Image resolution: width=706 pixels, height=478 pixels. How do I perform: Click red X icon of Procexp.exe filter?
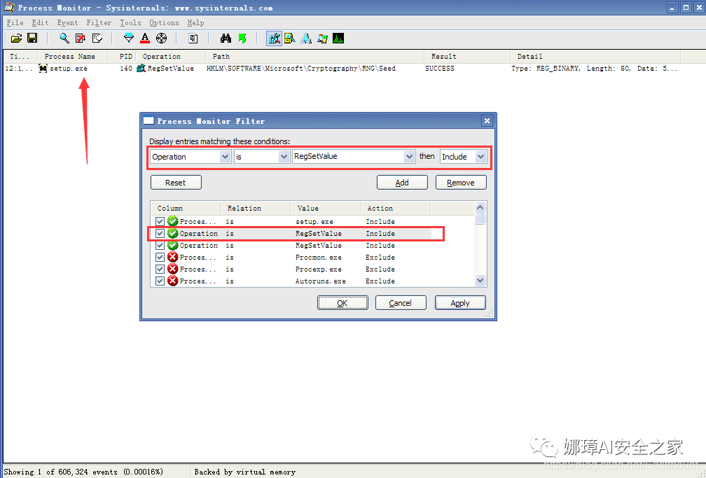coord(172,269)
